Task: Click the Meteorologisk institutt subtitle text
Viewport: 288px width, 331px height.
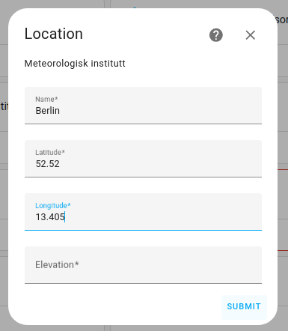Action: point(75,64)
